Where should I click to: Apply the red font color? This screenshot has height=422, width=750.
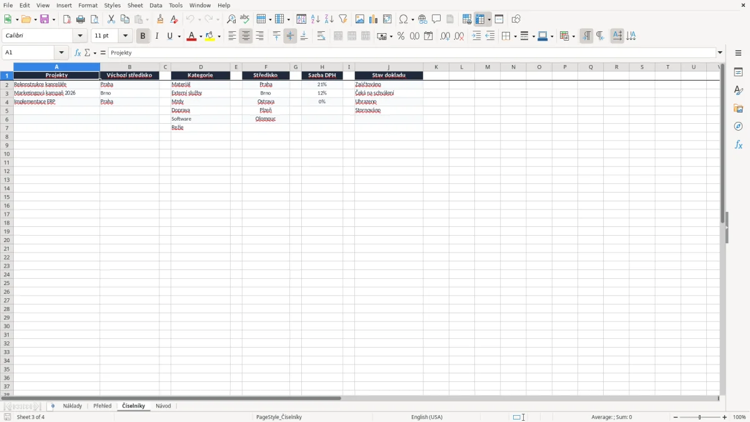coord(191,36)
